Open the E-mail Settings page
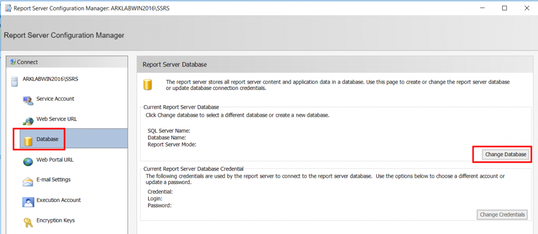Image resolution: width=538 pixels, height=234 pixels. click(54, 179)
